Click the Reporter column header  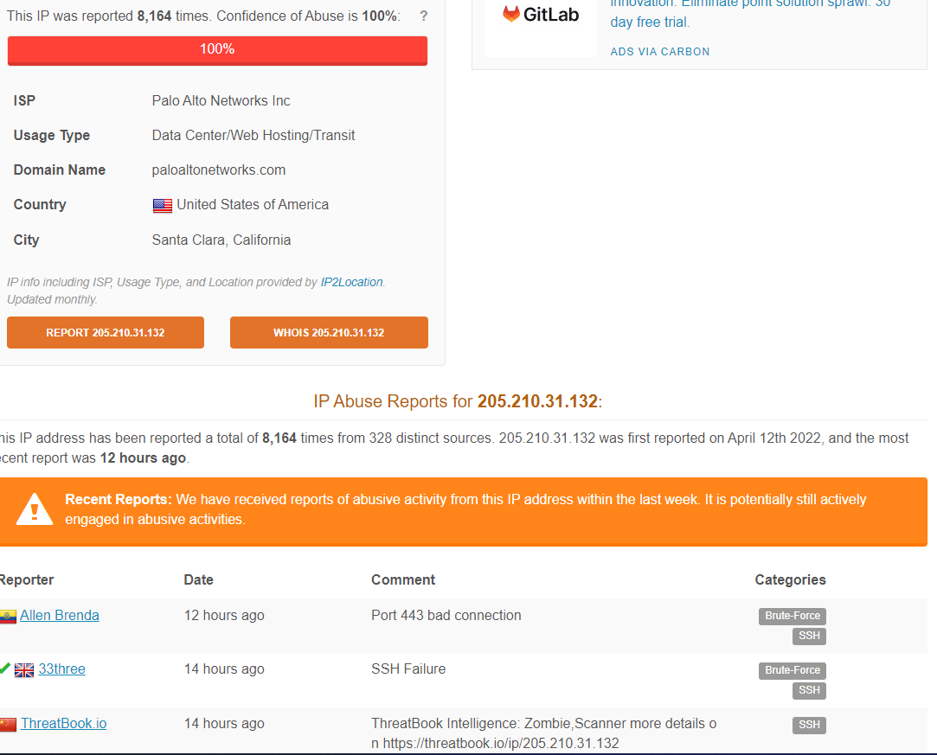pyautogui.click(x=27, y=580)
